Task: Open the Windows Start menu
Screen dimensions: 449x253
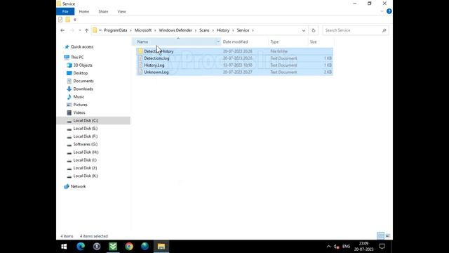Action: (64, 247)
